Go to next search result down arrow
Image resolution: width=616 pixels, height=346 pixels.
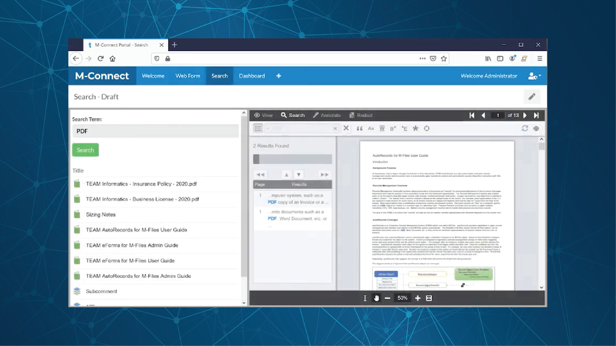click(298, 175)
